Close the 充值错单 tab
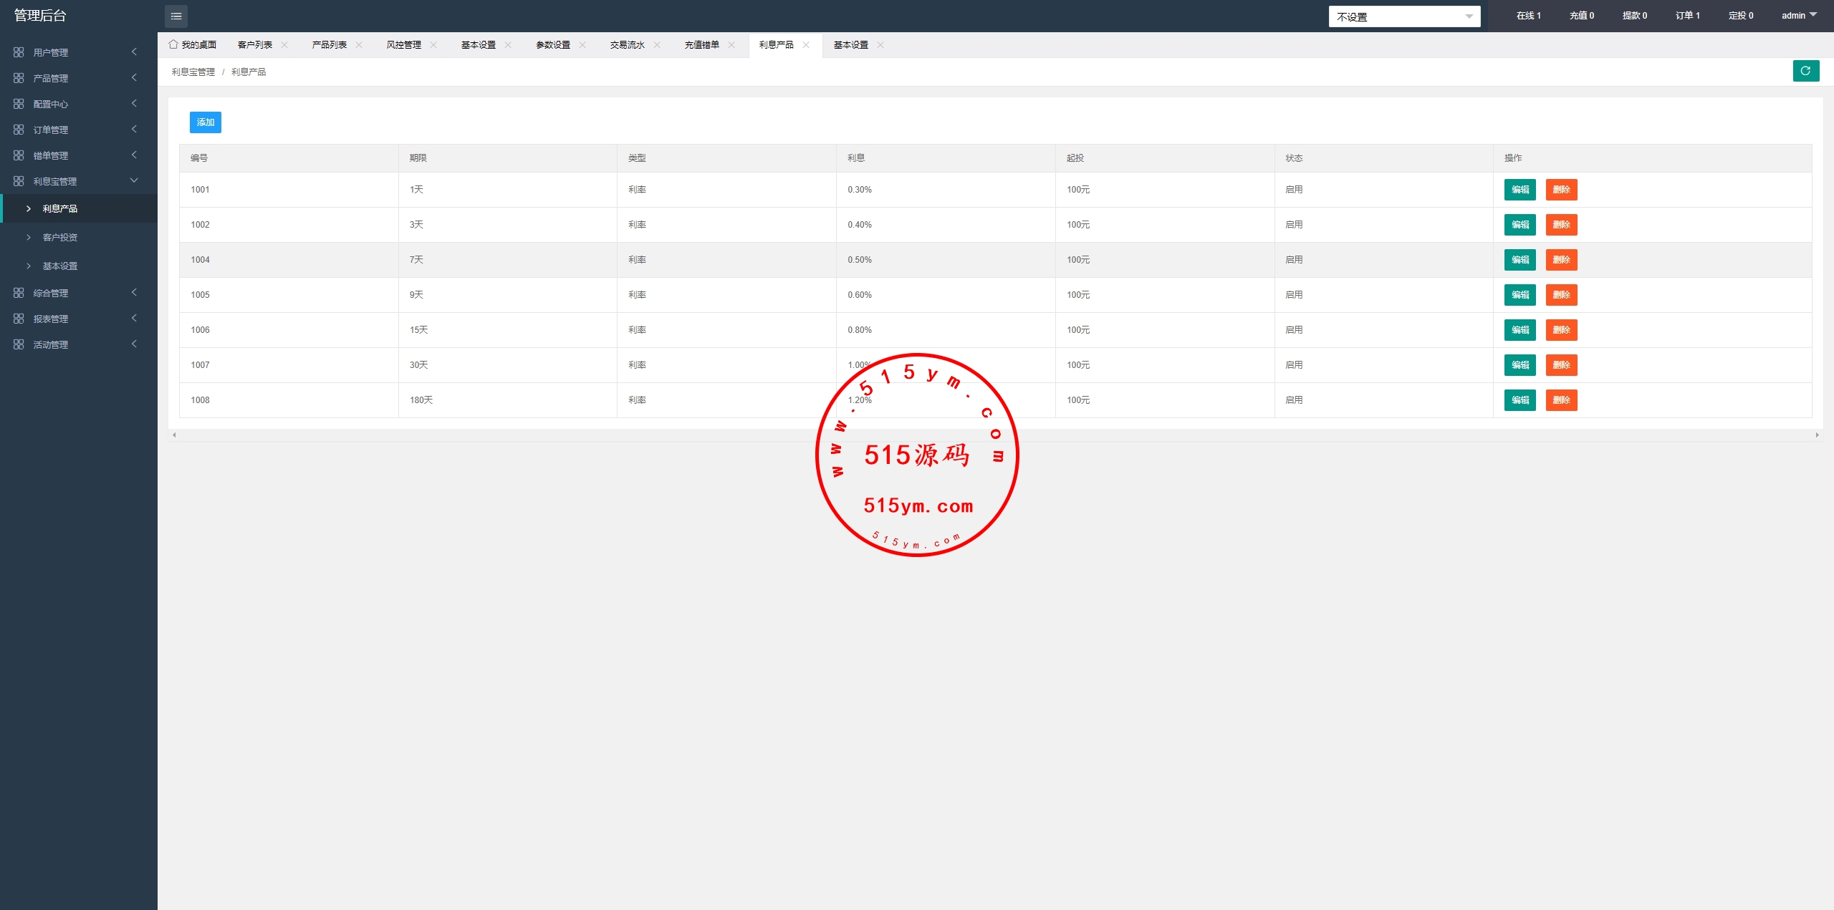This screenshot has height=910, width=1834. pyautogui.click(x=731, y=44)
